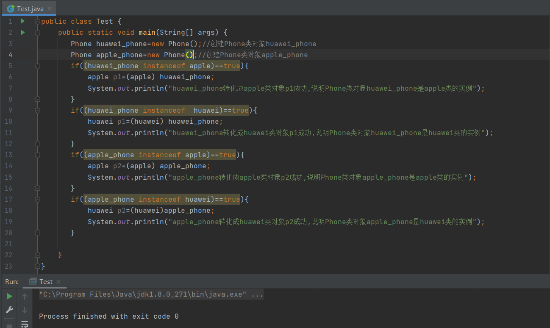Run main method from line 2 gutter arrow

pyautogui.click(x=23, y=32)
